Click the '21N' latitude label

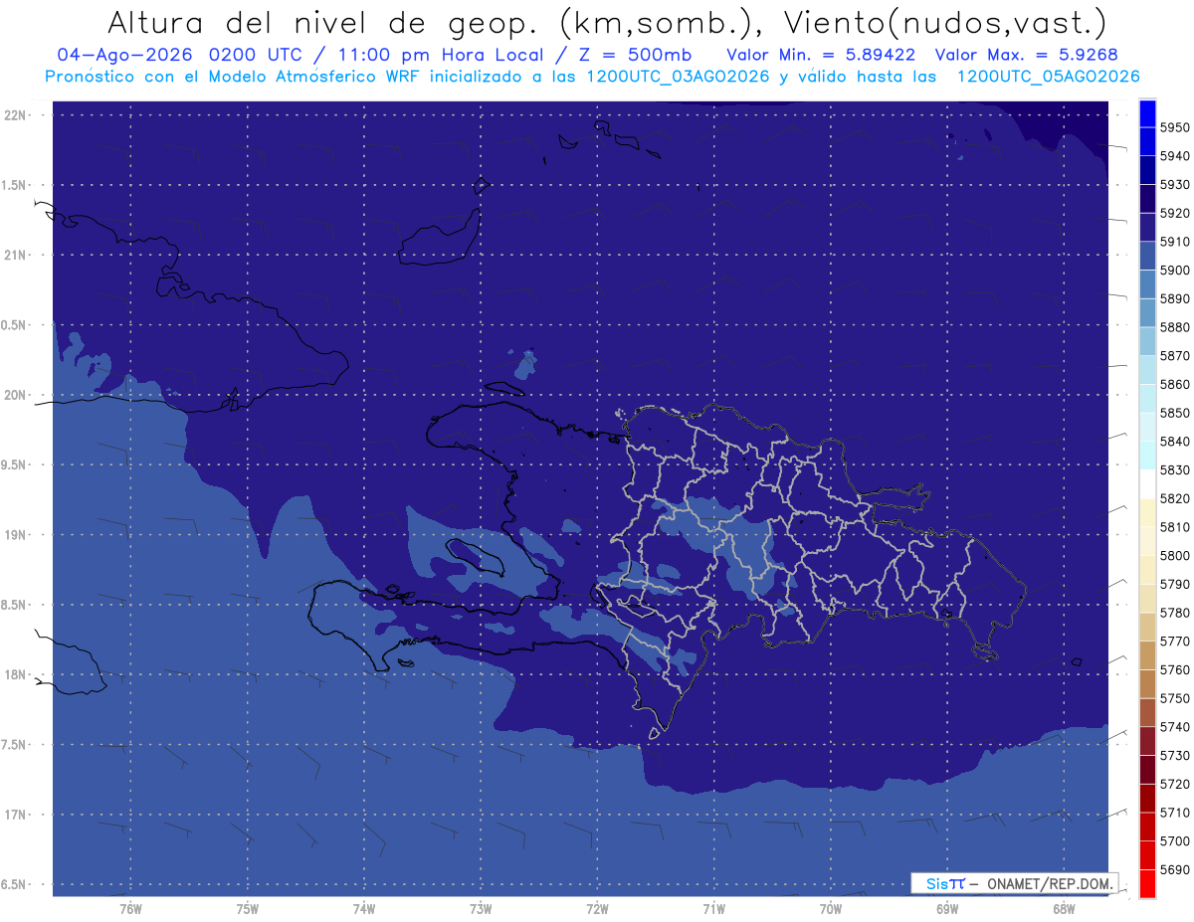(x=15, y=255)
